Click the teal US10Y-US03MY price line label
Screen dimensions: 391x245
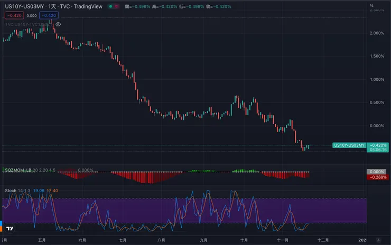(349, 145)
